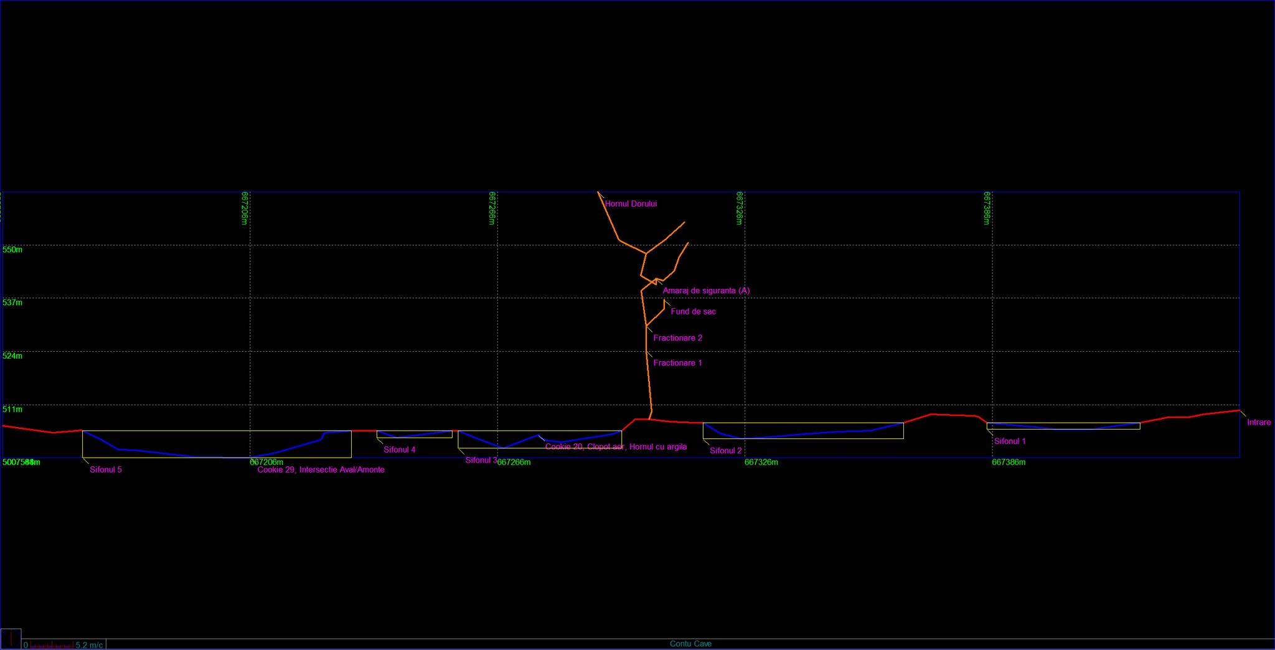The image size is (1275, 650).
Task: Click the Sifonul 2 label
Action: [725, 451]
